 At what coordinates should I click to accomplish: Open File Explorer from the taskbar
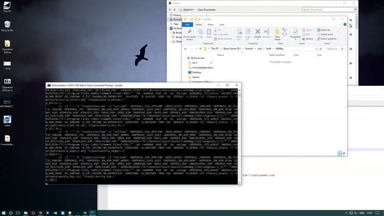coord(25,213)
